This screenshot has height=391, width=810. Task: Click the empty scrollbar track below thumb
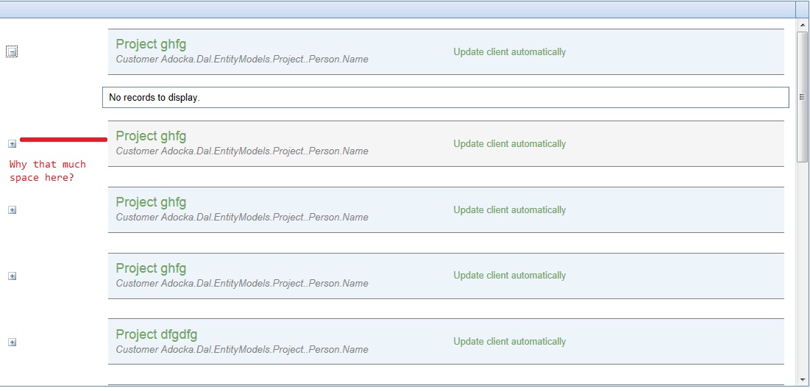(802, 268)
